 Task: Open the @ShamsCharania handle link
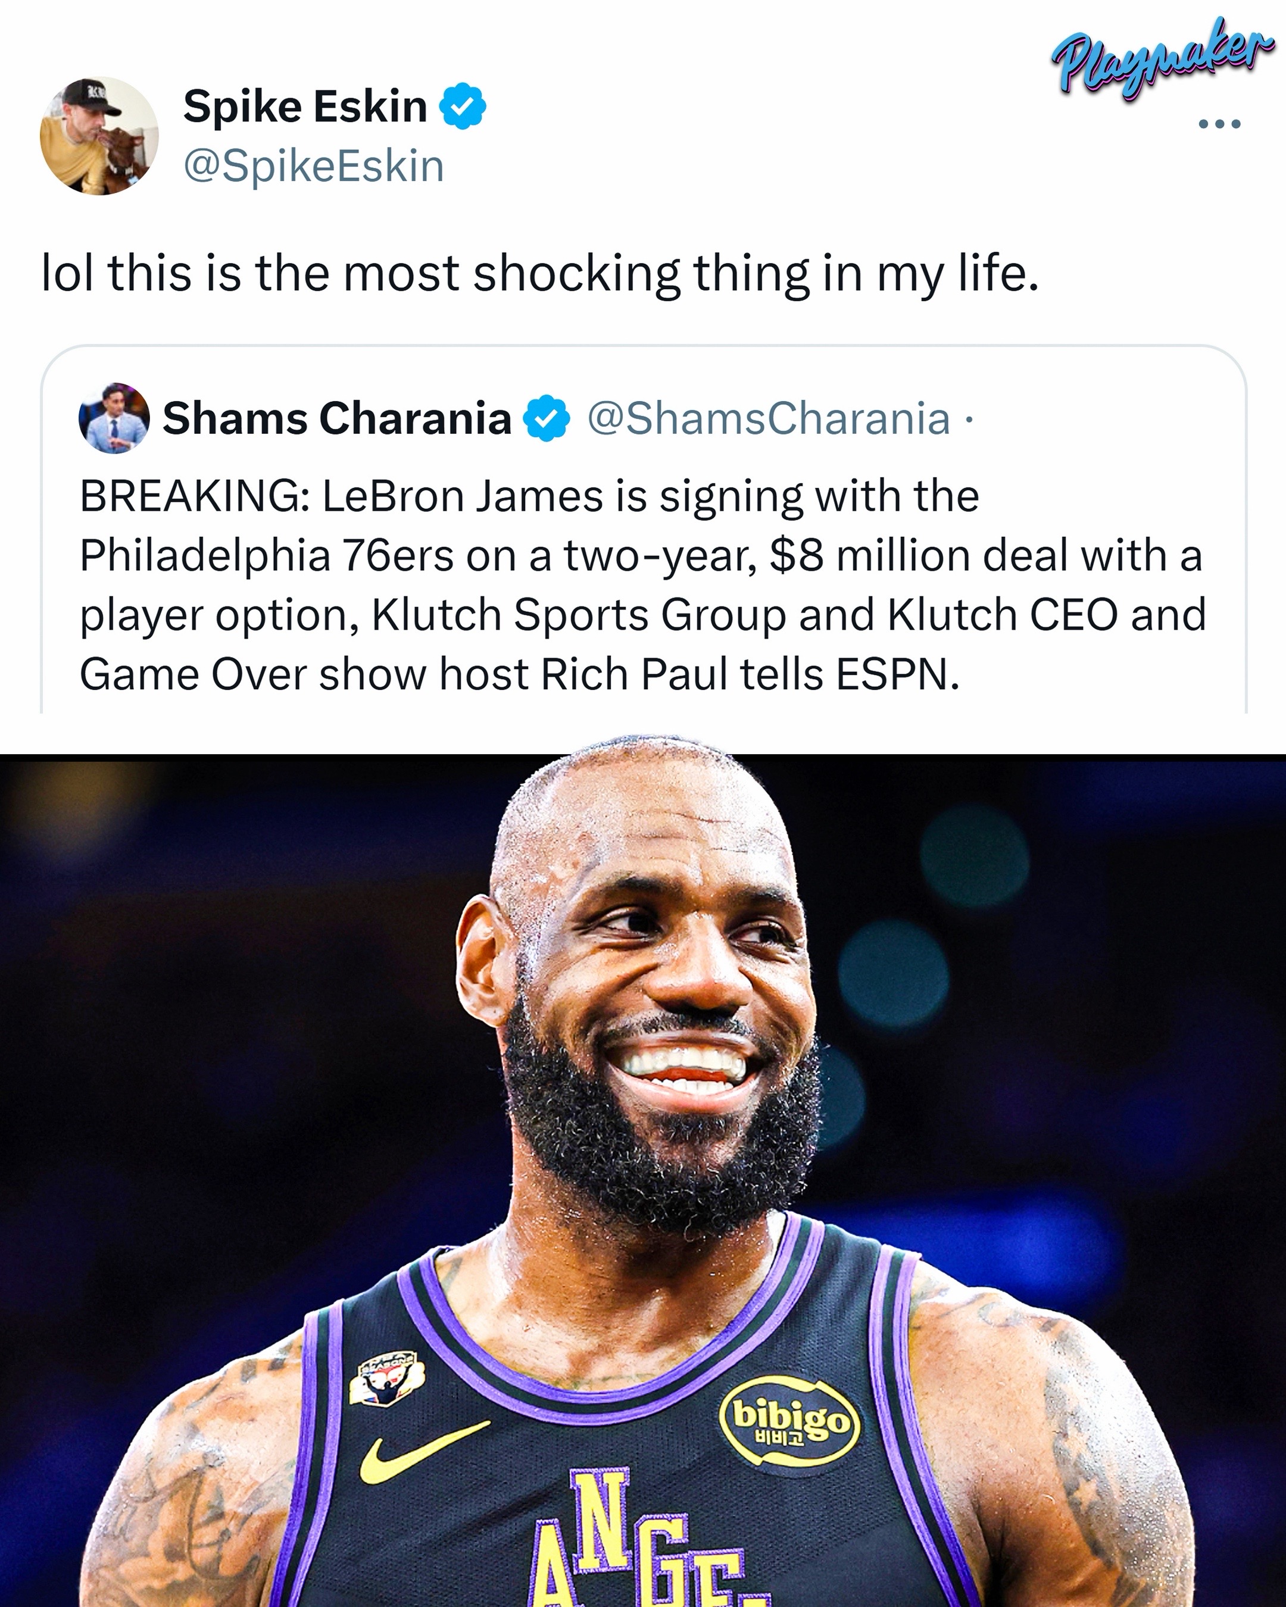[x=769, y=418]
